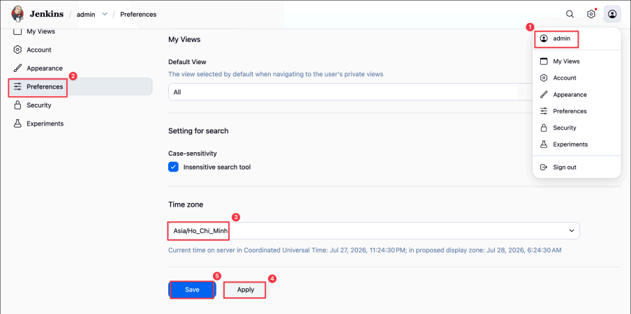
Task: Click the My Views icon in sidebar
Action: coord(17,31)
